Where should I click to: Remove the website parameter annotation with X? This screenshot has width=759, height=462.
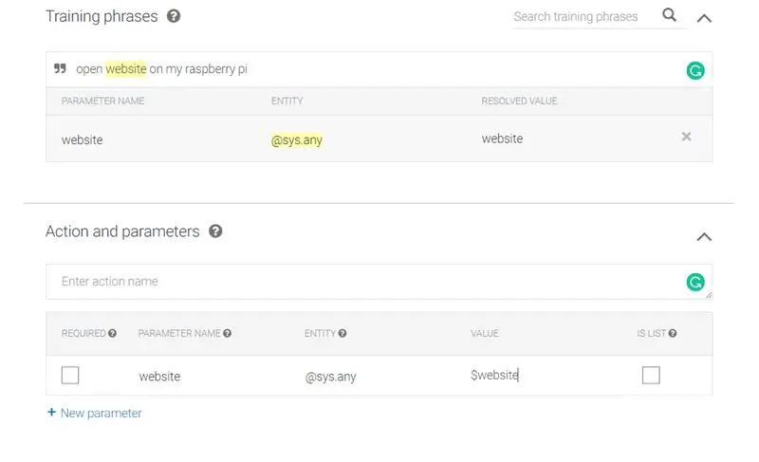686,137
